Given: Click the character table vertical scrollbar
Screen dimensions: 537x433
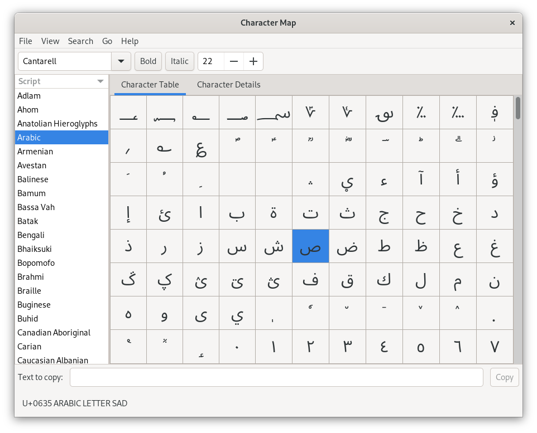Looking at the screenshot, I should 517,108.
